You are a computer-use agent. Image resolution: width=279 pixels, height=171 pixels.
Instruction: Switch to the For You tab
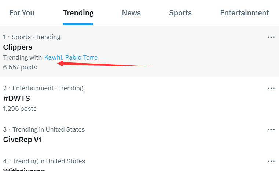click(22, 13)
